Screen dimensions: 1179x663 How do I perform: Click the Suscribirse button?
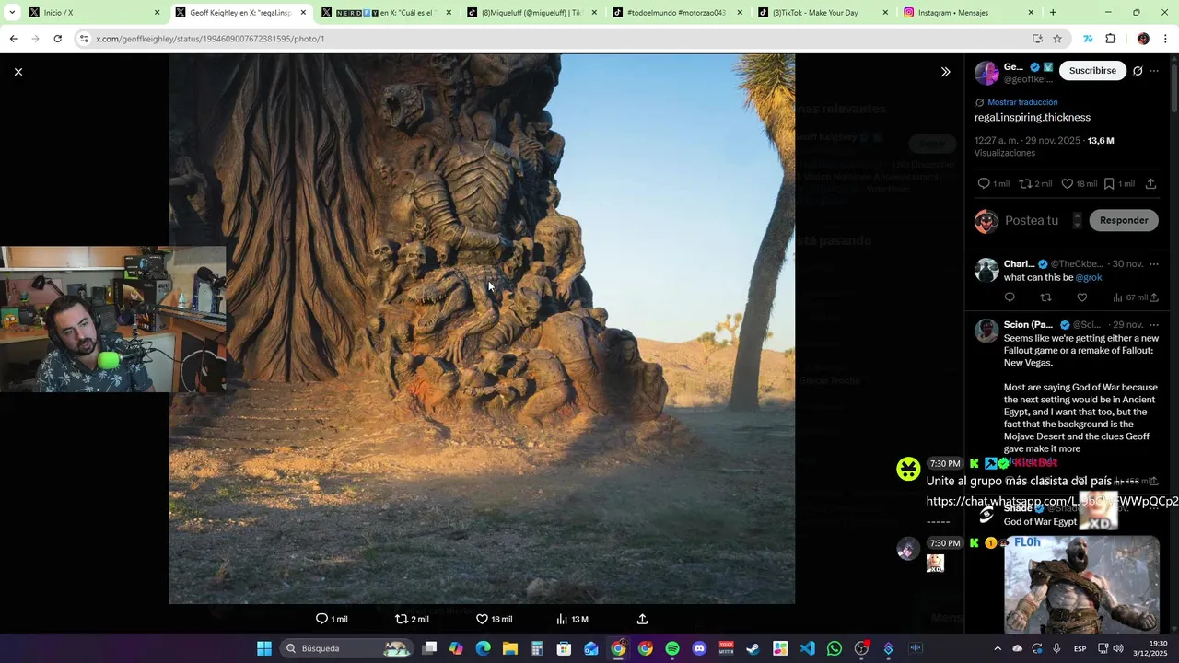tap(1092, 71)
